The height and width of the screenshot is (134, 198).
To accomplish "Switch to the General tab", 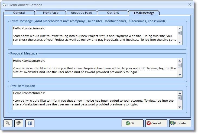I will pyautogui.click(x=19, y=13).
